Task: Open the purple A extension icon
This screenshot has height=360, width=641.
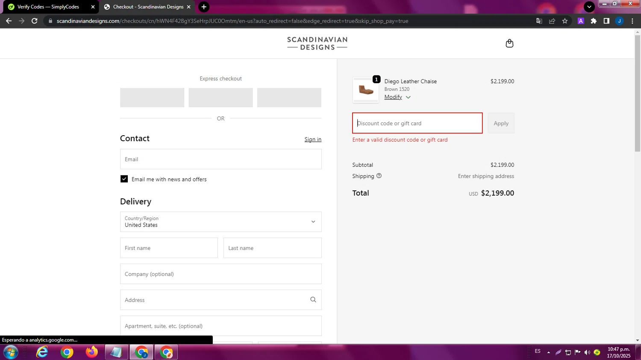Action: pos(581,21)
